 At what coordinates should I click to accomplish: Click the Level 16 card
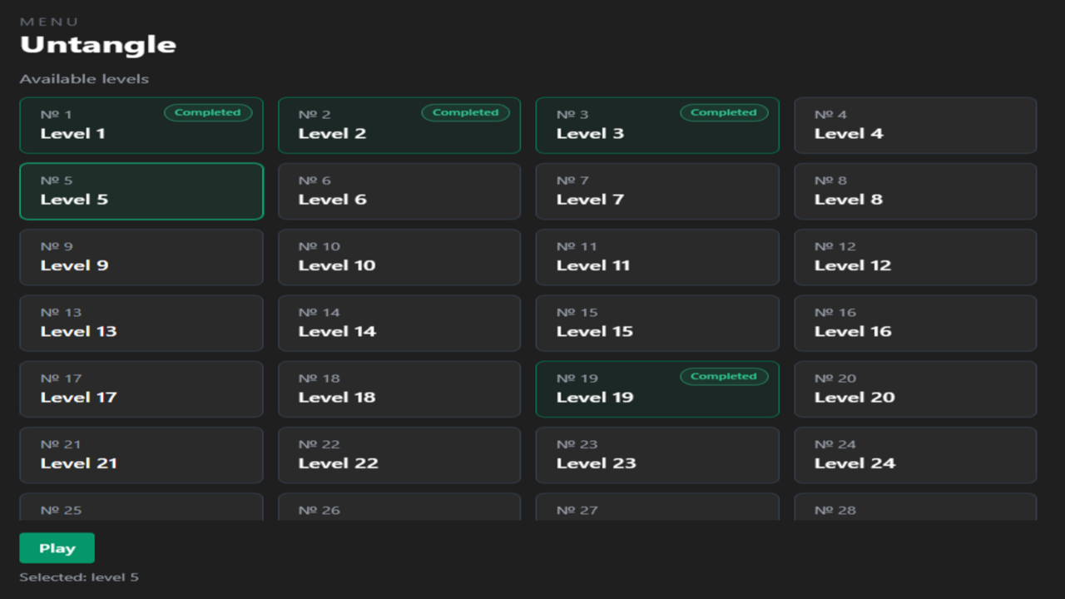915,323
